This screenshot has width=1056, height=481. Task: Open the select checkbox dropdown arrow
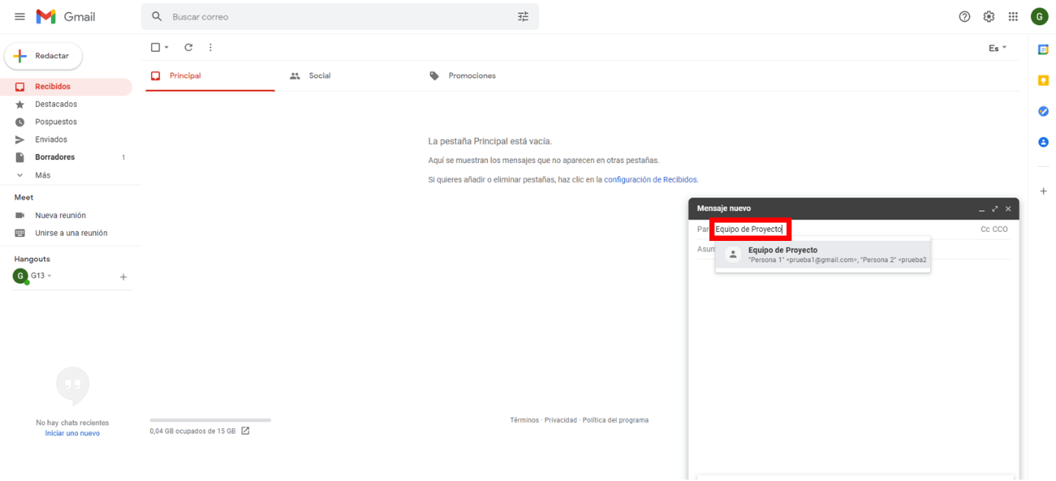[x=167, y=47]
